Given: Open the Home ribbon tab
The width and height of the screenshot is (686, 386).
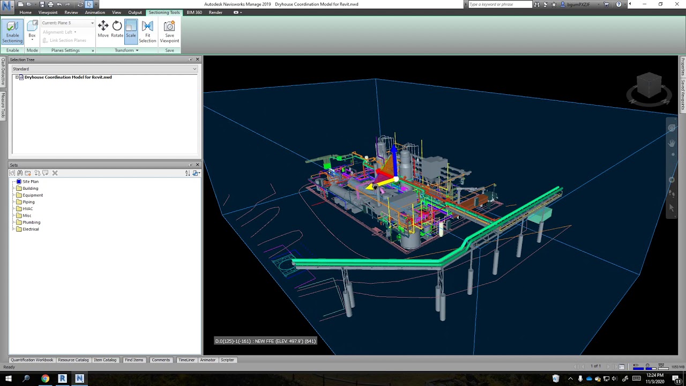Looking at the screenshot, I should point(25,12).
